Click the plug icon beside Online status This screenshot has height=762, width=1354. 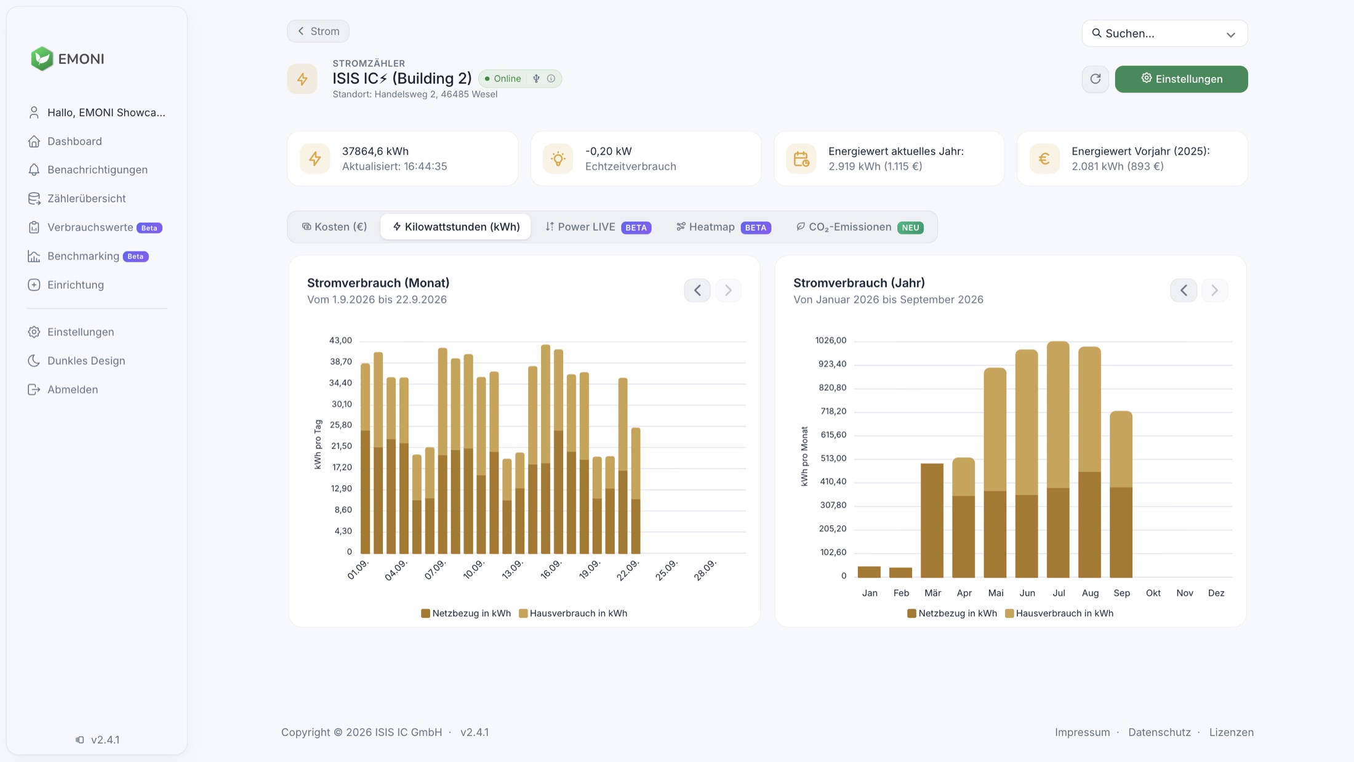pos(536,79)
